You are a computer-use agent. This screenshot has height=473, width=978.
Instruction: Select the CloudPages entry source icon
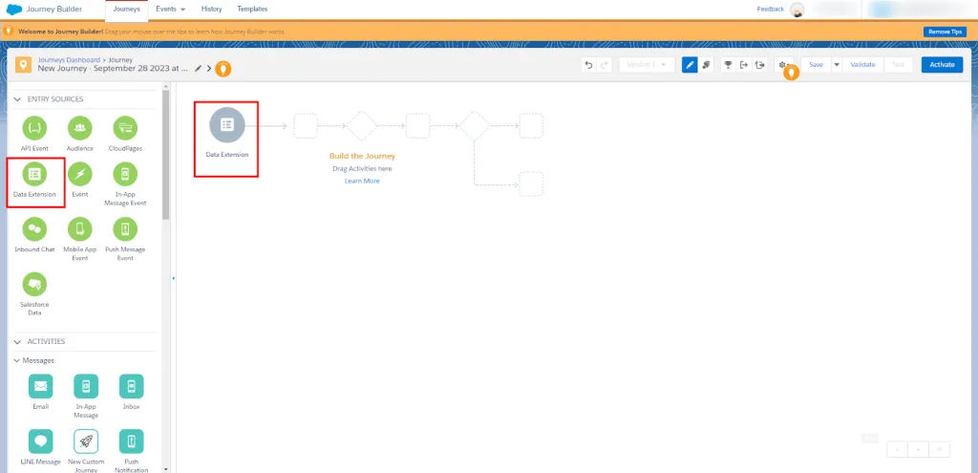coord(125,128)
